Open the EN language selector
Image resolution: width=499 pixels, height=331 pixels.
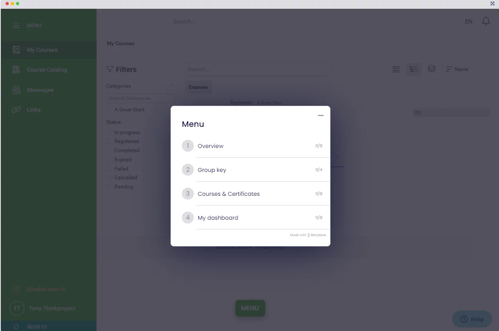pyautogui.click(x=469, y=22)
